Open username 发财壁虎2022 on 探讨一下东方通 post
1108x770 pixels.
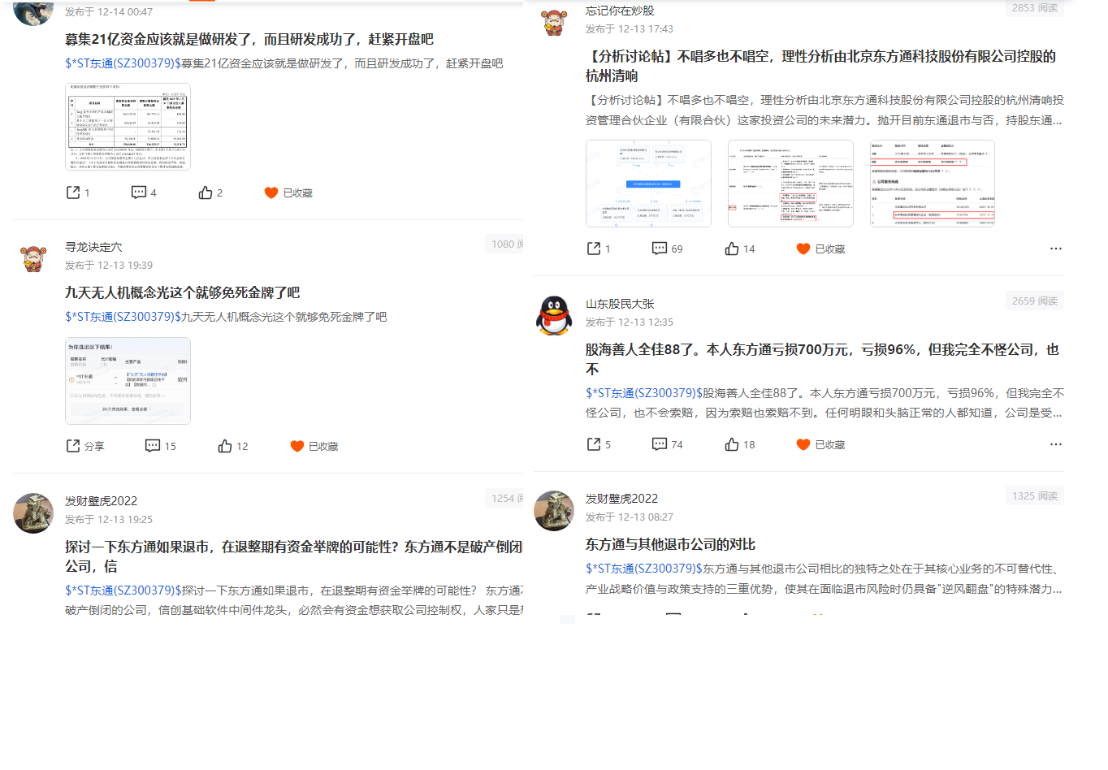(x=102, y=501)
